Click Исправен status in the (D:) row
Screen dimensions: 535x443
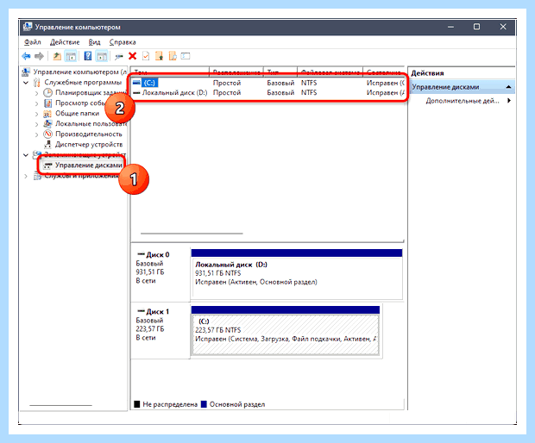[385, 93]
